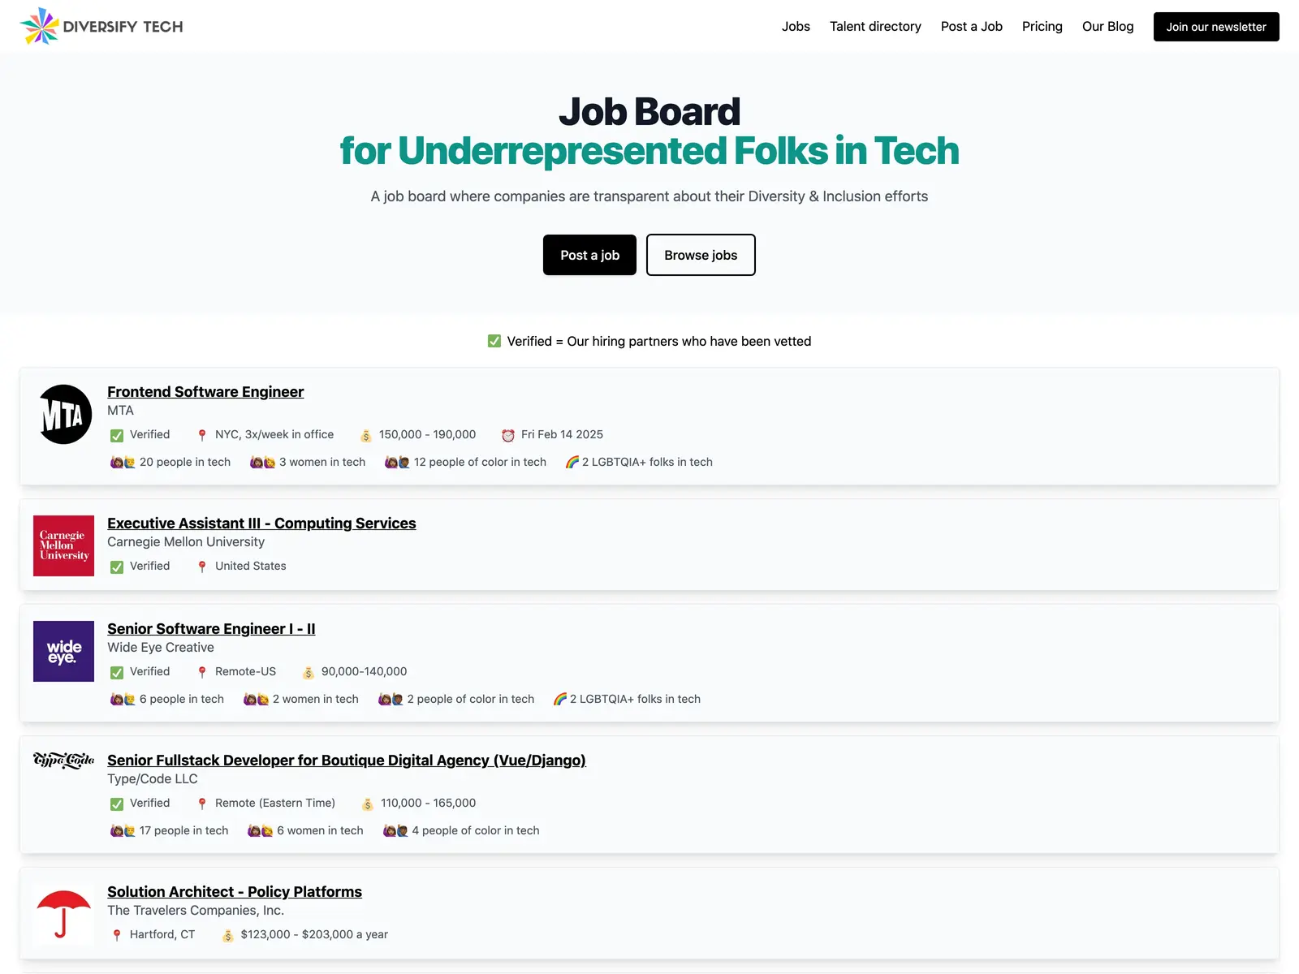Viewport: 1299px width, 974px height.
Task: Click the text 2 people of color in tech
Action: (x=471, y=700)
